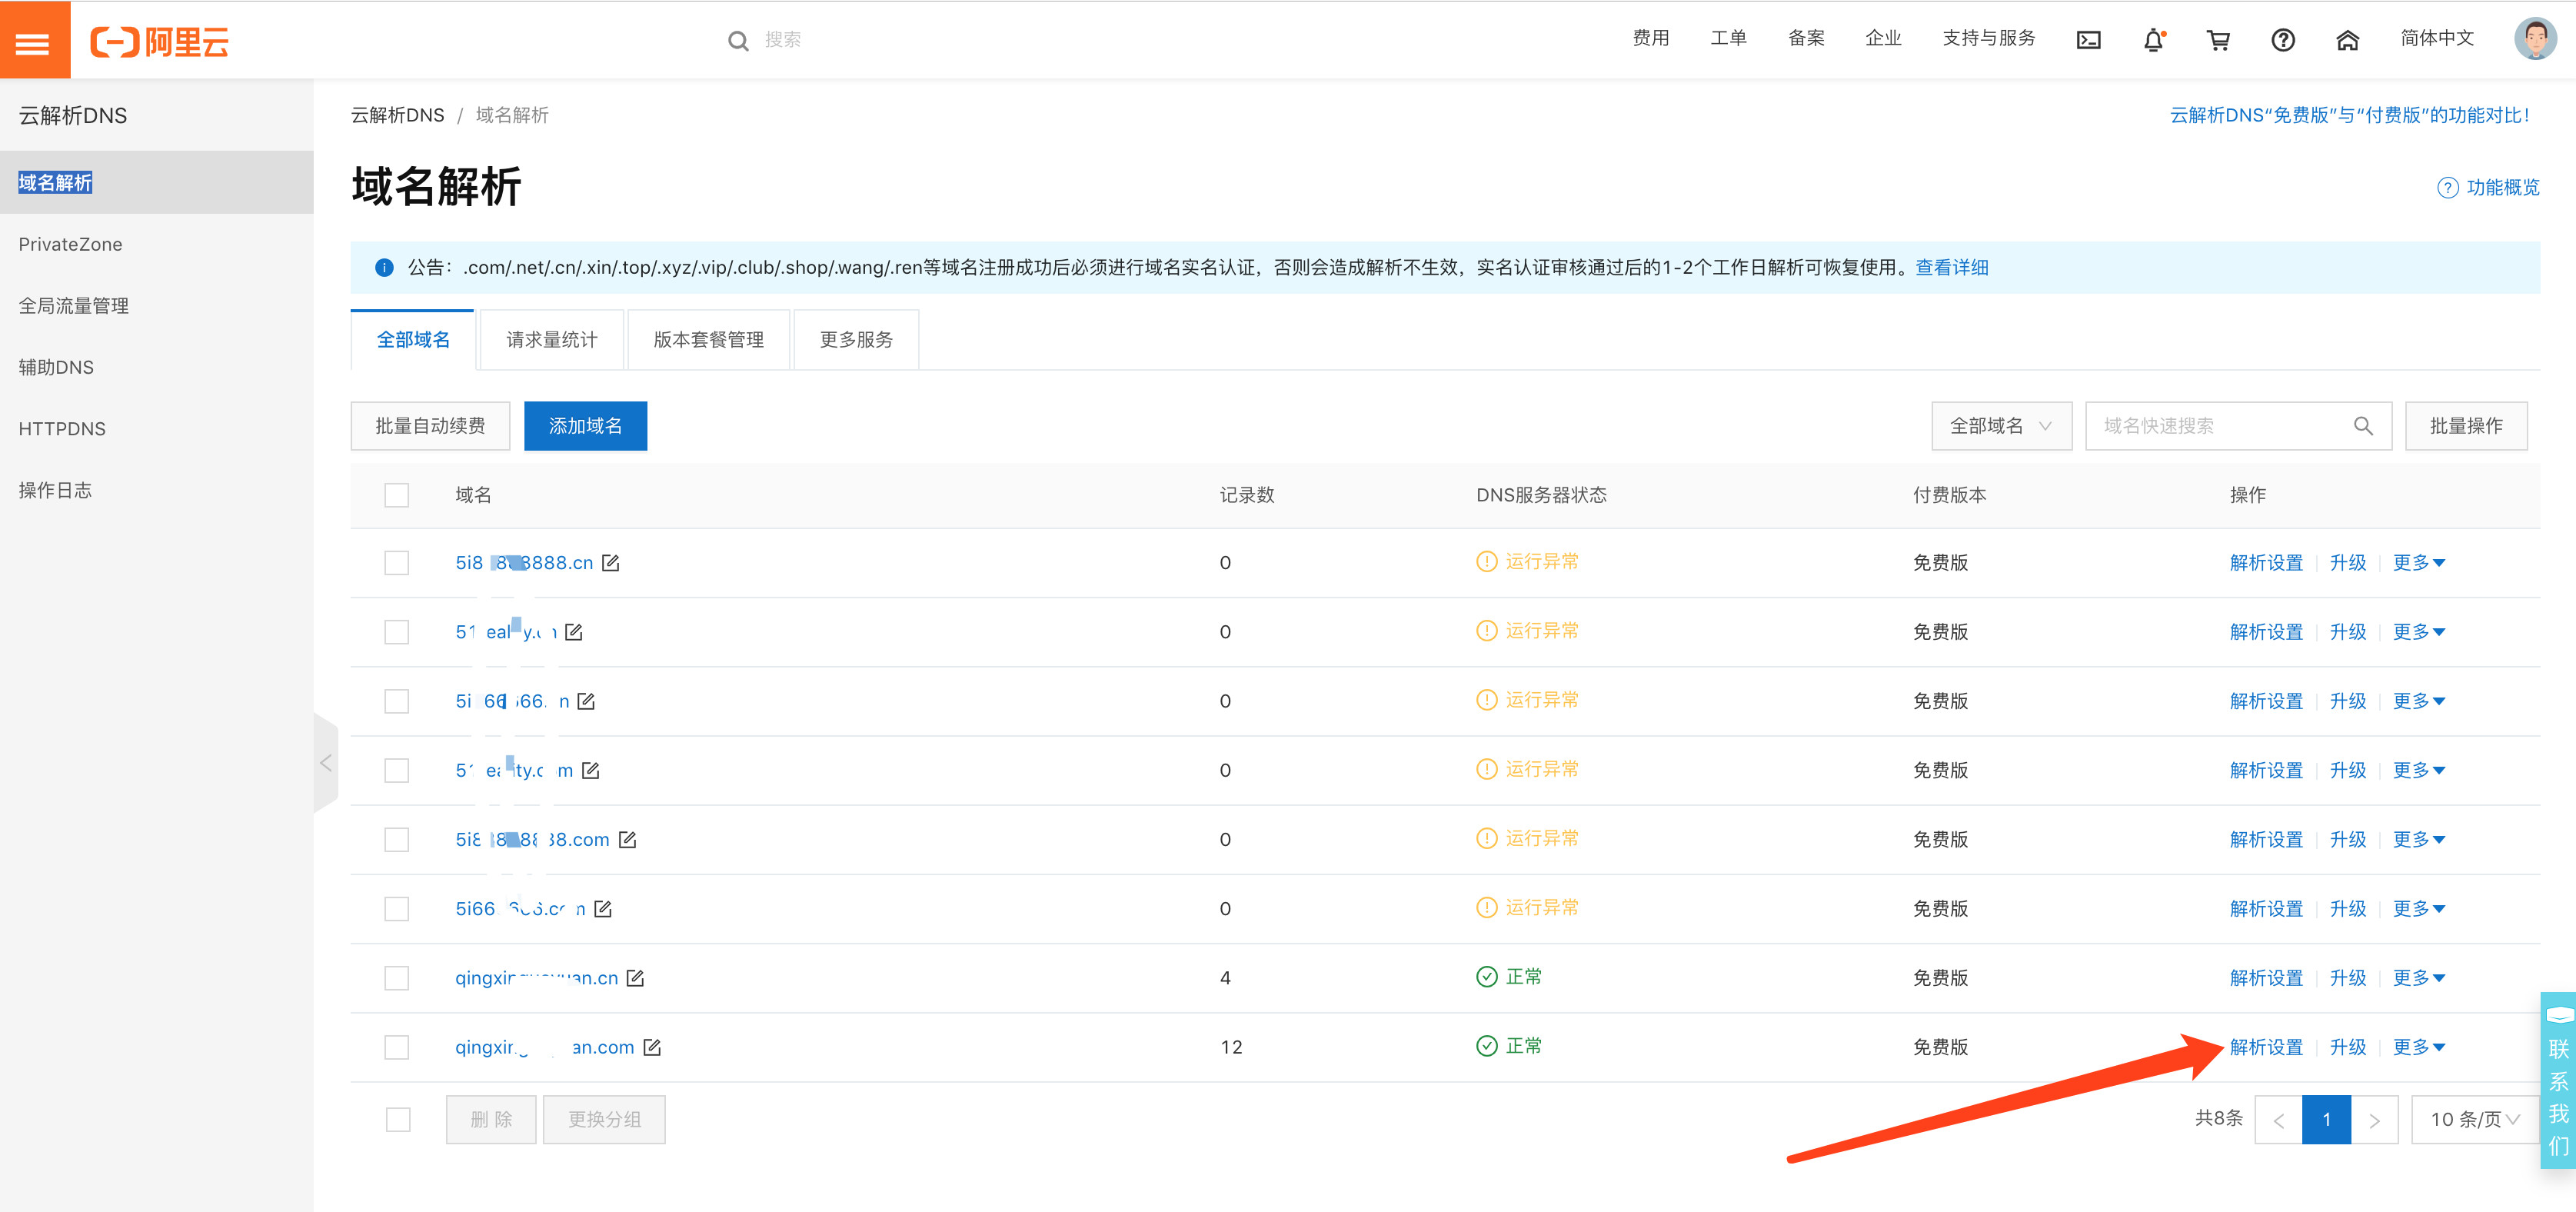Open the hamburger menu in the top-left corner
Image resolution: width=2576 pixels, height=1212 pixels.
click(x=33, y=41)
